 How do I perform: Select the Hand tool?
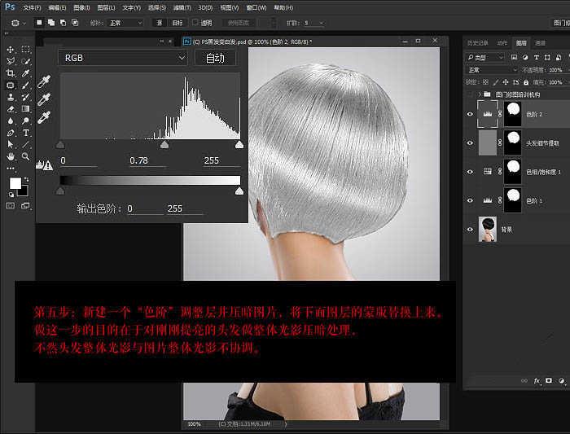[x=11, y=156]
